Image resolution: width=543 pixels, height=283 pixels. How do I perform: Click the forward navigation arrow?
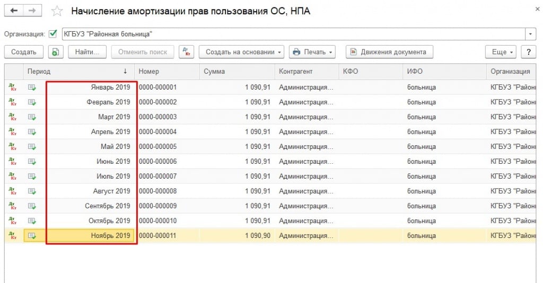click(x=32, y=11)
